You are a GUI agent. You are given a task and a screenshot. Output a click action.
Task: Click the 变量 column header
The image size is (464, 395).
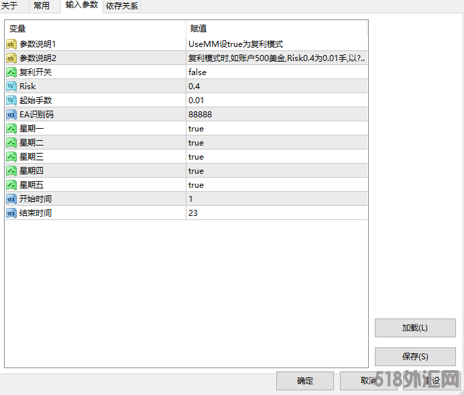[95, 29]
